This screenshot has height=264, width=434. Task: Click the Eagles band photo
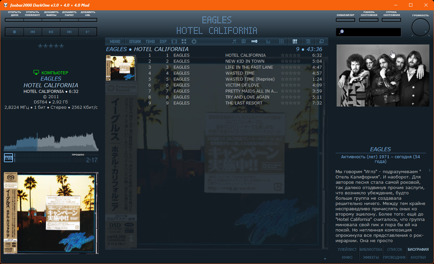tap(383, 75)
